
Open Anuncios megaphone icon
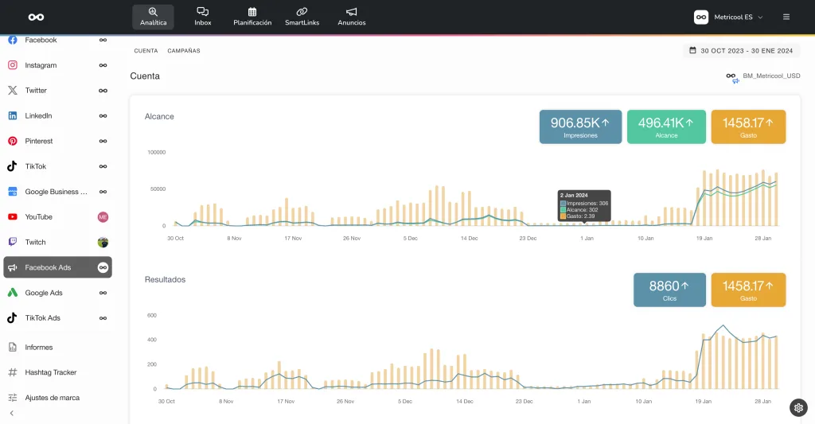tap(351, 13)
